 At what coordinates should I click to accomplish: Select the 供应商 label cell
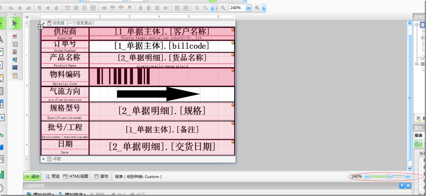pos(65,32)
